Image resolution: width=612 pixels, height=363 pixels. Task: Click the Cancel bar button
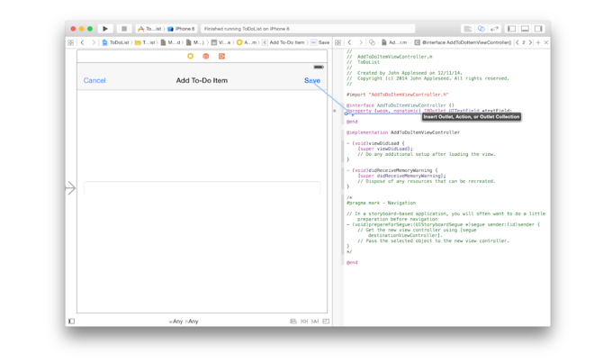pos(94,80)
